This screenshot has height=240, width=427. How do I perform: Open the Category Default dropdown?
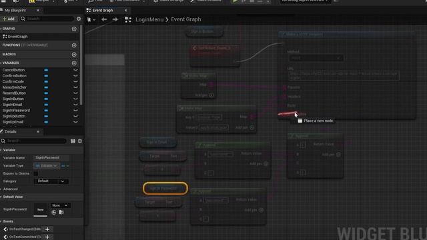click(51, 181)
